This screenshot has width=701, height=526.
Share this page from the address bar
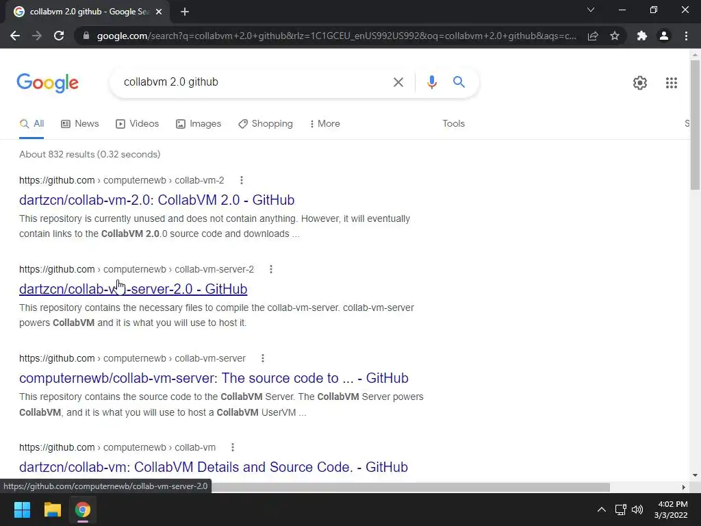593,36
